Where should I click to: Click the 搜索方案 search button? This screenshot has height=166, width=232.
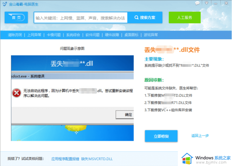pyautogui.click(x=145, y=17)
